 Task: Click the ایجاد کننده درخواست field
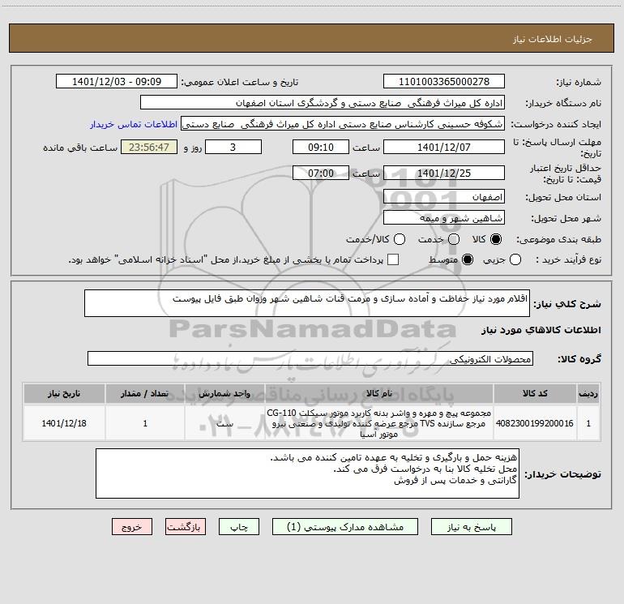pos(343,124)
